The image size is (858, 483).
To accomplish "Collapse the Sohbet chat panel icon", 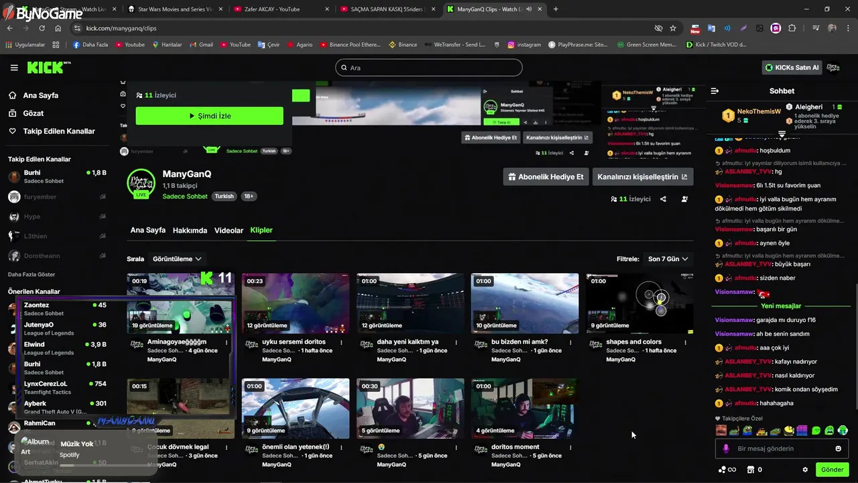I will (715, 91).
